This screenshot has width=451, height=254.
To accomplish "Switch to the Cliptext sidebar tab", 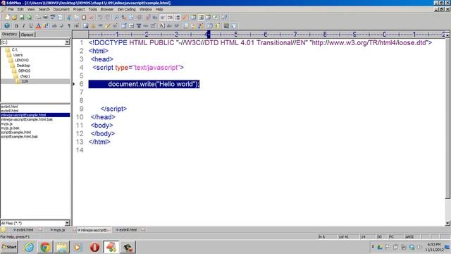I will tap(27, 35).
